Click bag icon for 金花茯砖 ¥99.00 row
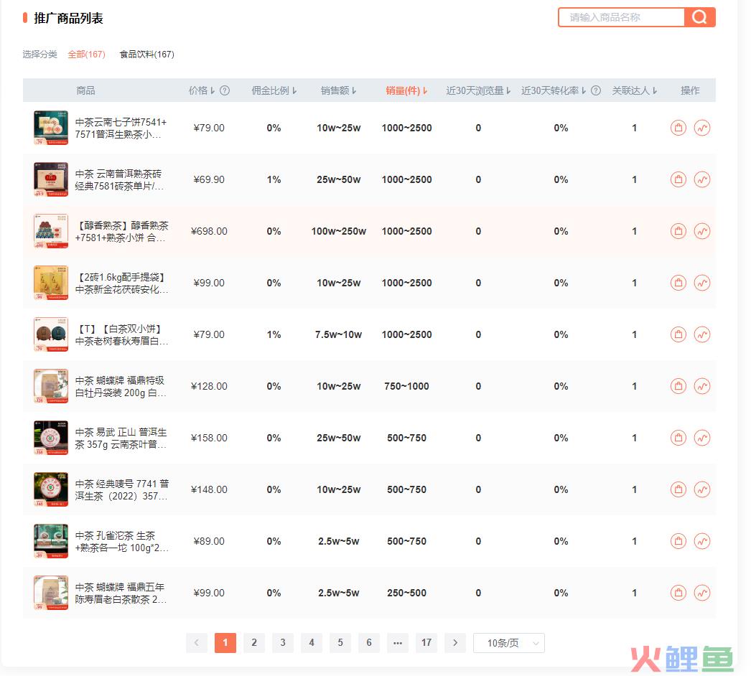The image size is (751, 676). click(678, 283)
